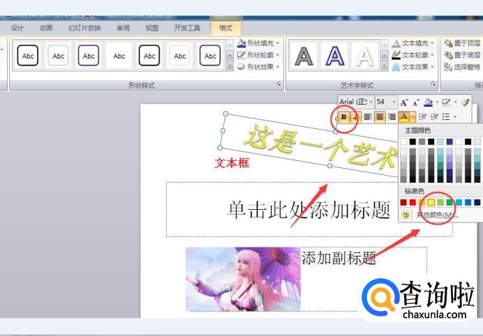This screenshot has height=336, width=483.
Task: Pick the dark red standard color swatch
Action: [403, 202]
